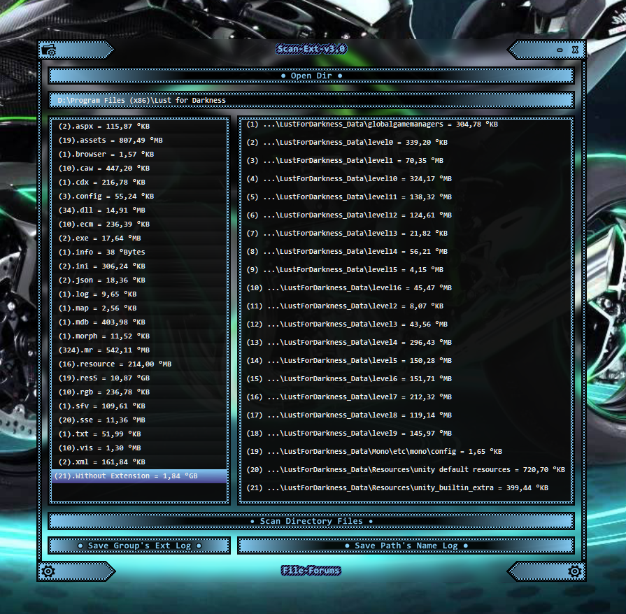This screenshot has width=626, height=614.
Task: Click the folder camera icon top-left
Action: pyautogui.click(x=49, y=50)
